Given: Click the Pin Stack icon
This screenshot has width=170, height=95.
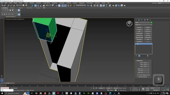Looking at the screenshot, I should click(136, 56).
